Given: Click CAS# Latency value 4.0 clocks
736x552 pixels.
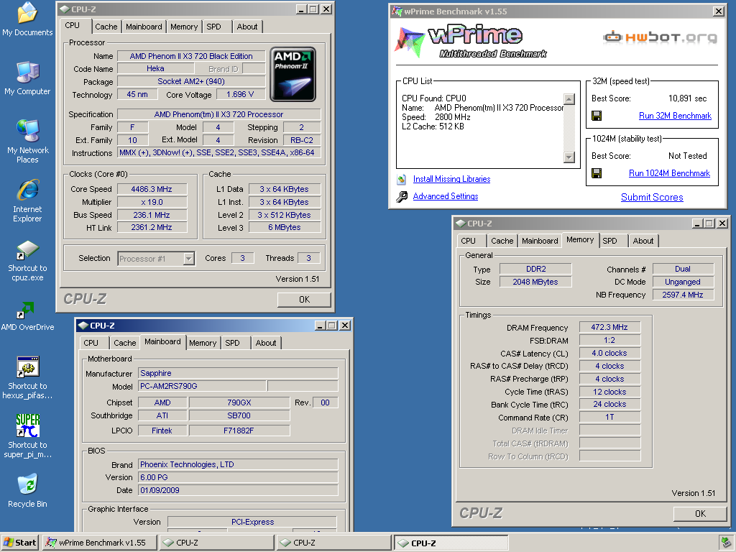Looking at the screenshot, I should [609, 353].
